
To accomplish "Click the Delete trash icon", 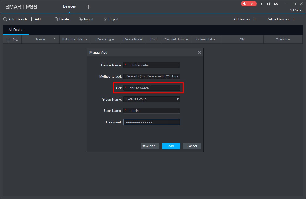I will [x=56, y=19].
